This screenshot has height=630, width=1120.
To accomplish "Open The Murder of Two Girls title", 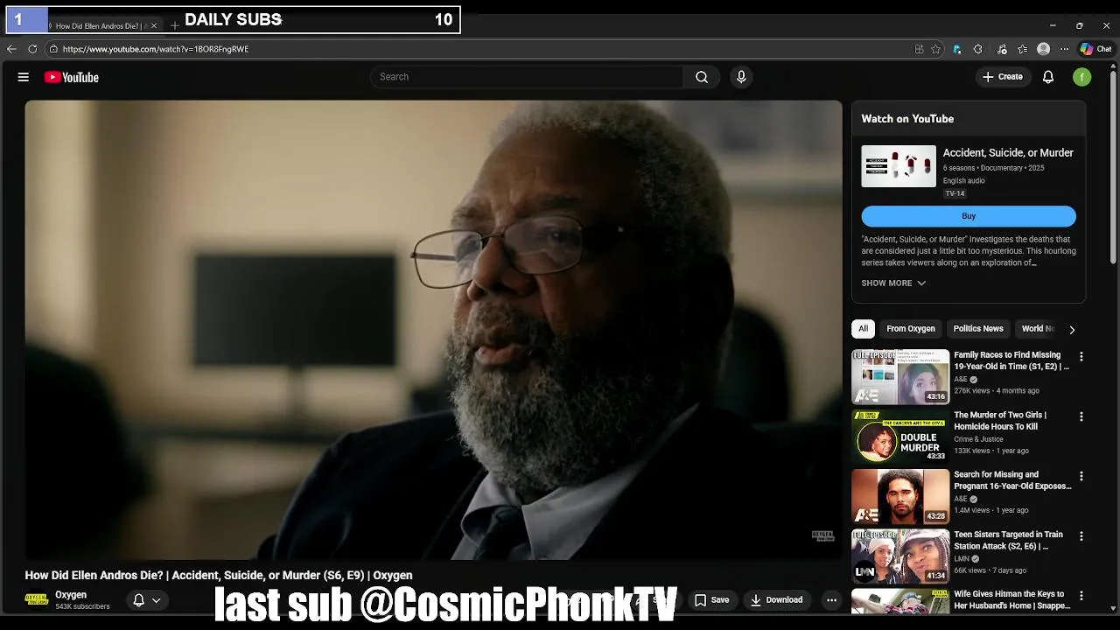I will pos(1000,421).
